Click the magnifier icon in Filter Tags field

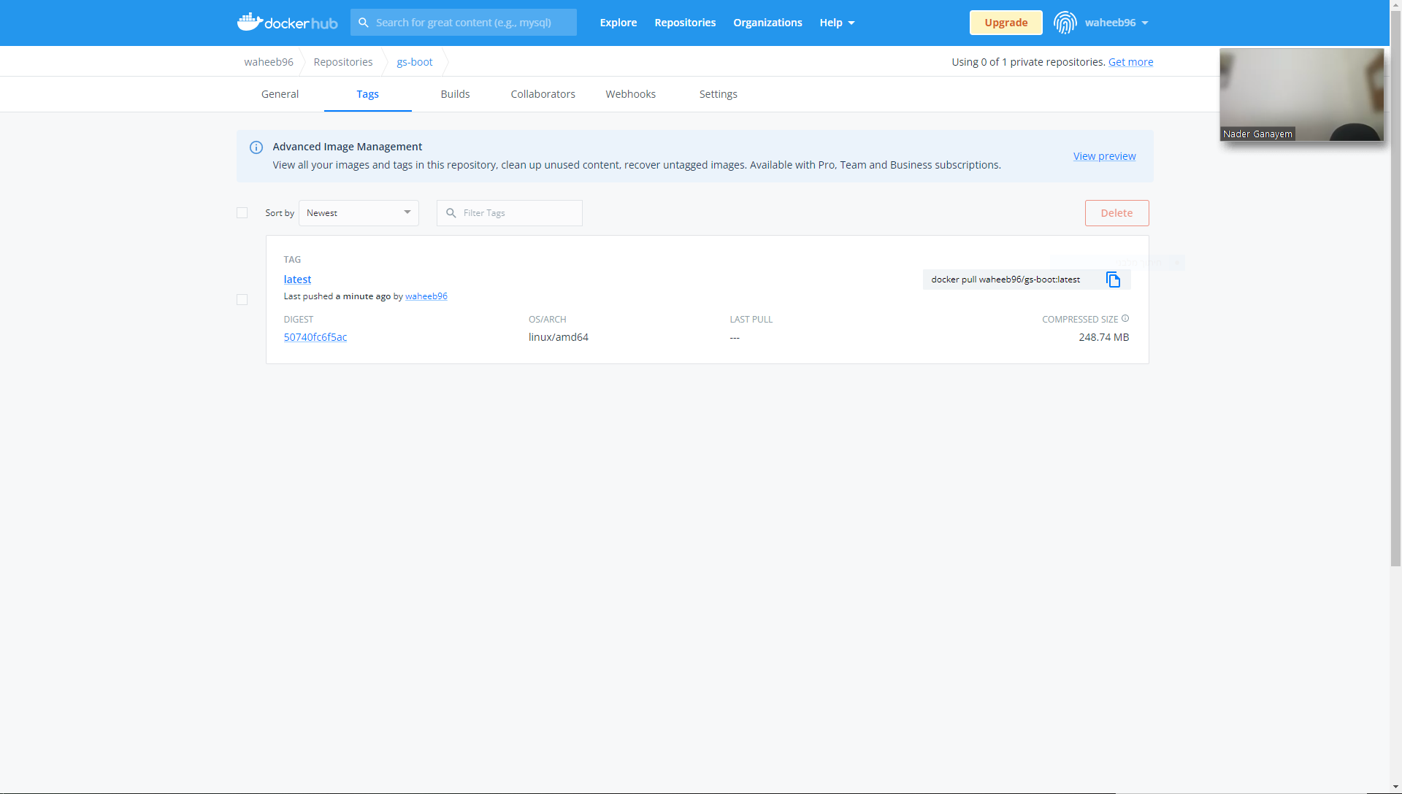click(453, 212)
